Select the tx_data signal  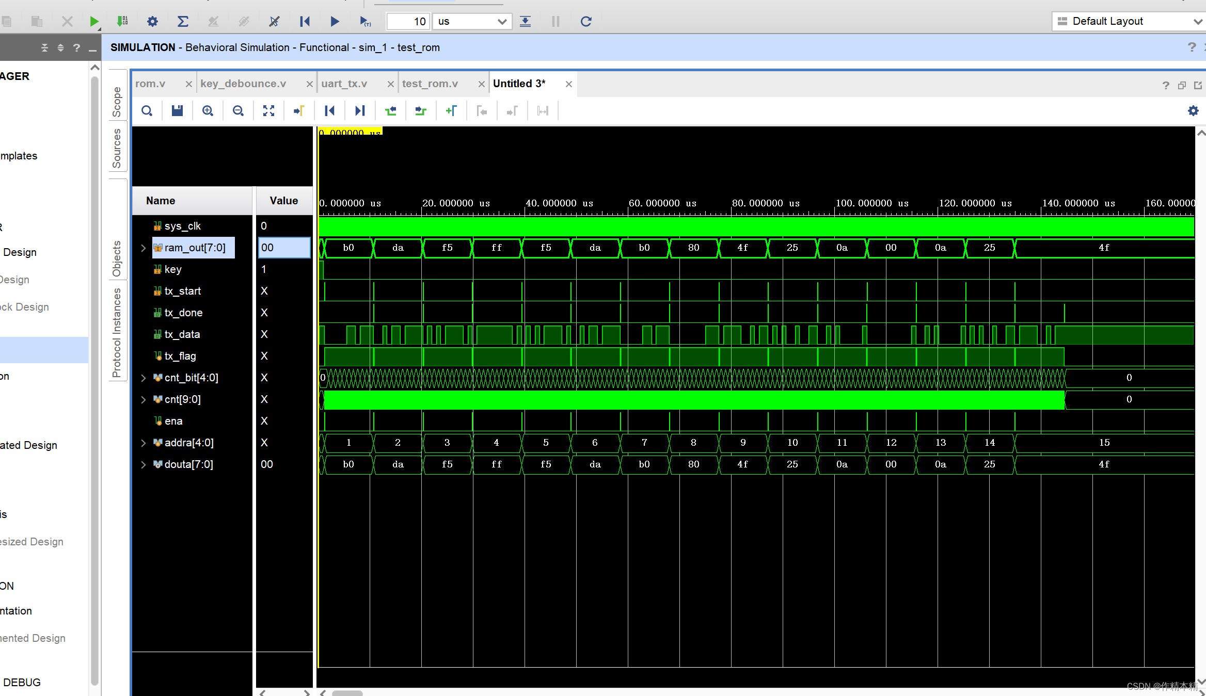tap(182, 334)
